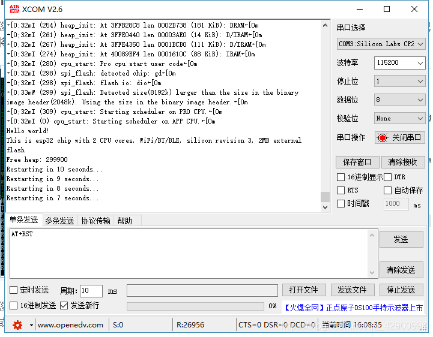Click the 打开文件 open file button
The width and height of the screenshot is (433, 337).
304,290
